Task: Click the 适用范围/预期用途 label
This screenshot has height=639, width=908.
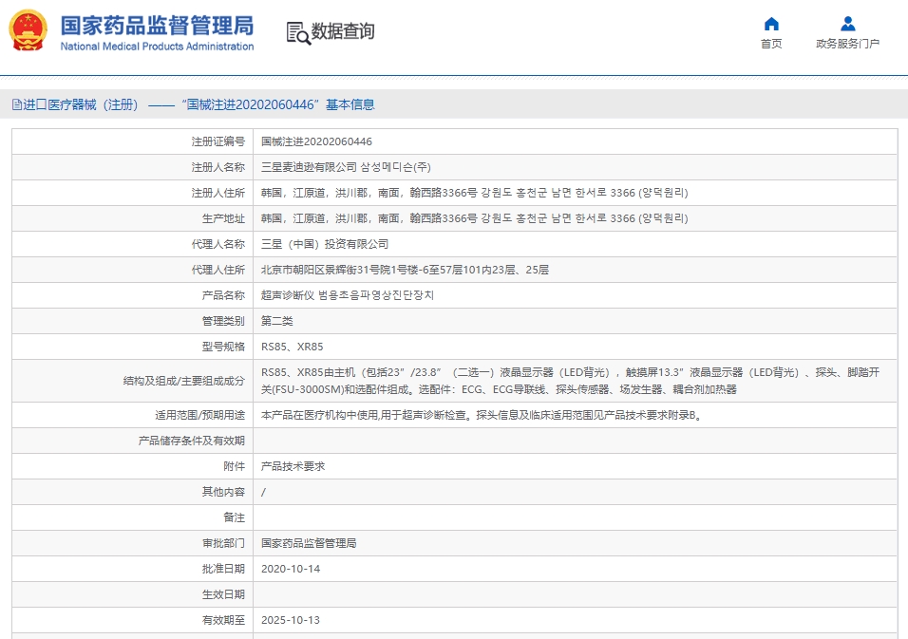Action: pos(199,415)
